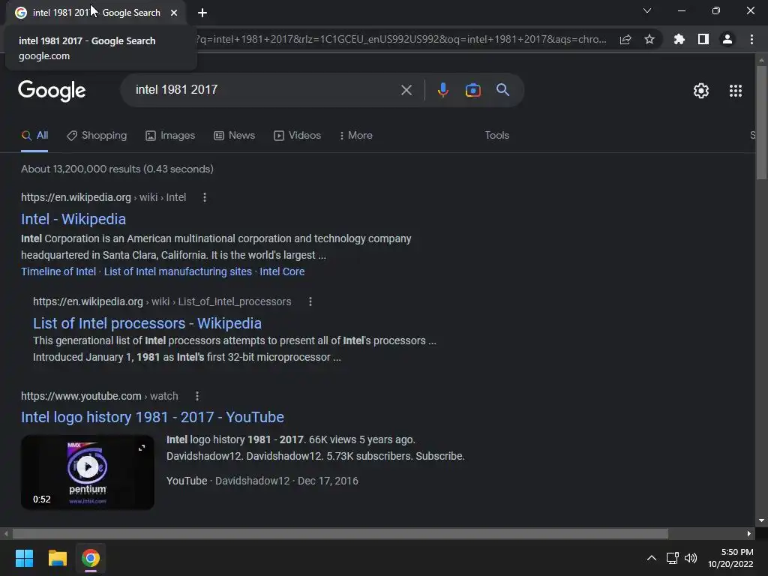Image resolution: width=768 pixels, height=576 pixels.
Task: Open the volume tray icon
Action: point(691,558)
